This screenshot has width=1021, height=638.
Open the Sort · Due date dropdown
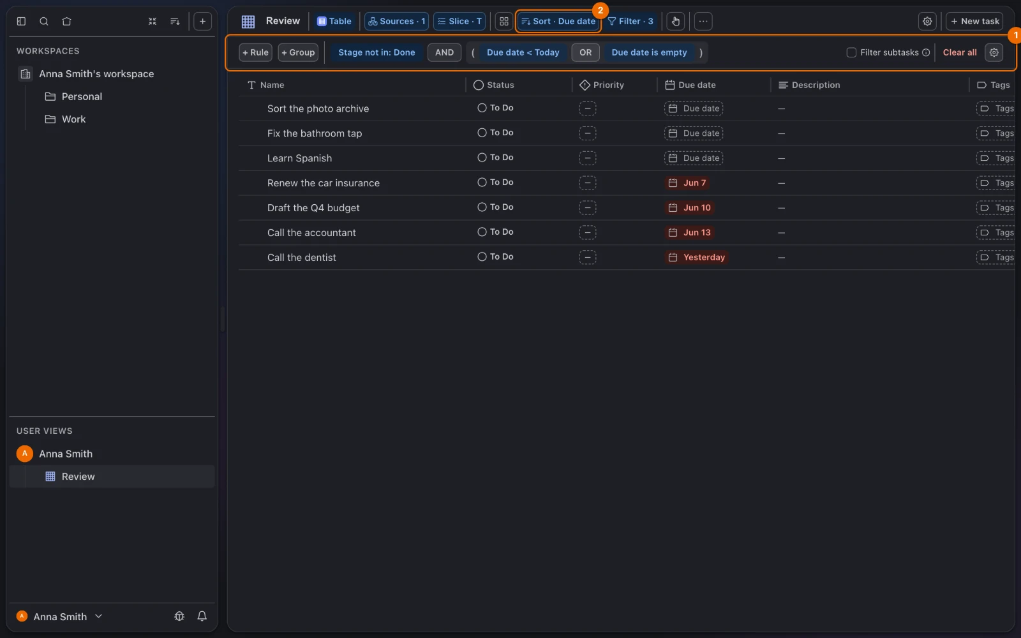(558, 21)
